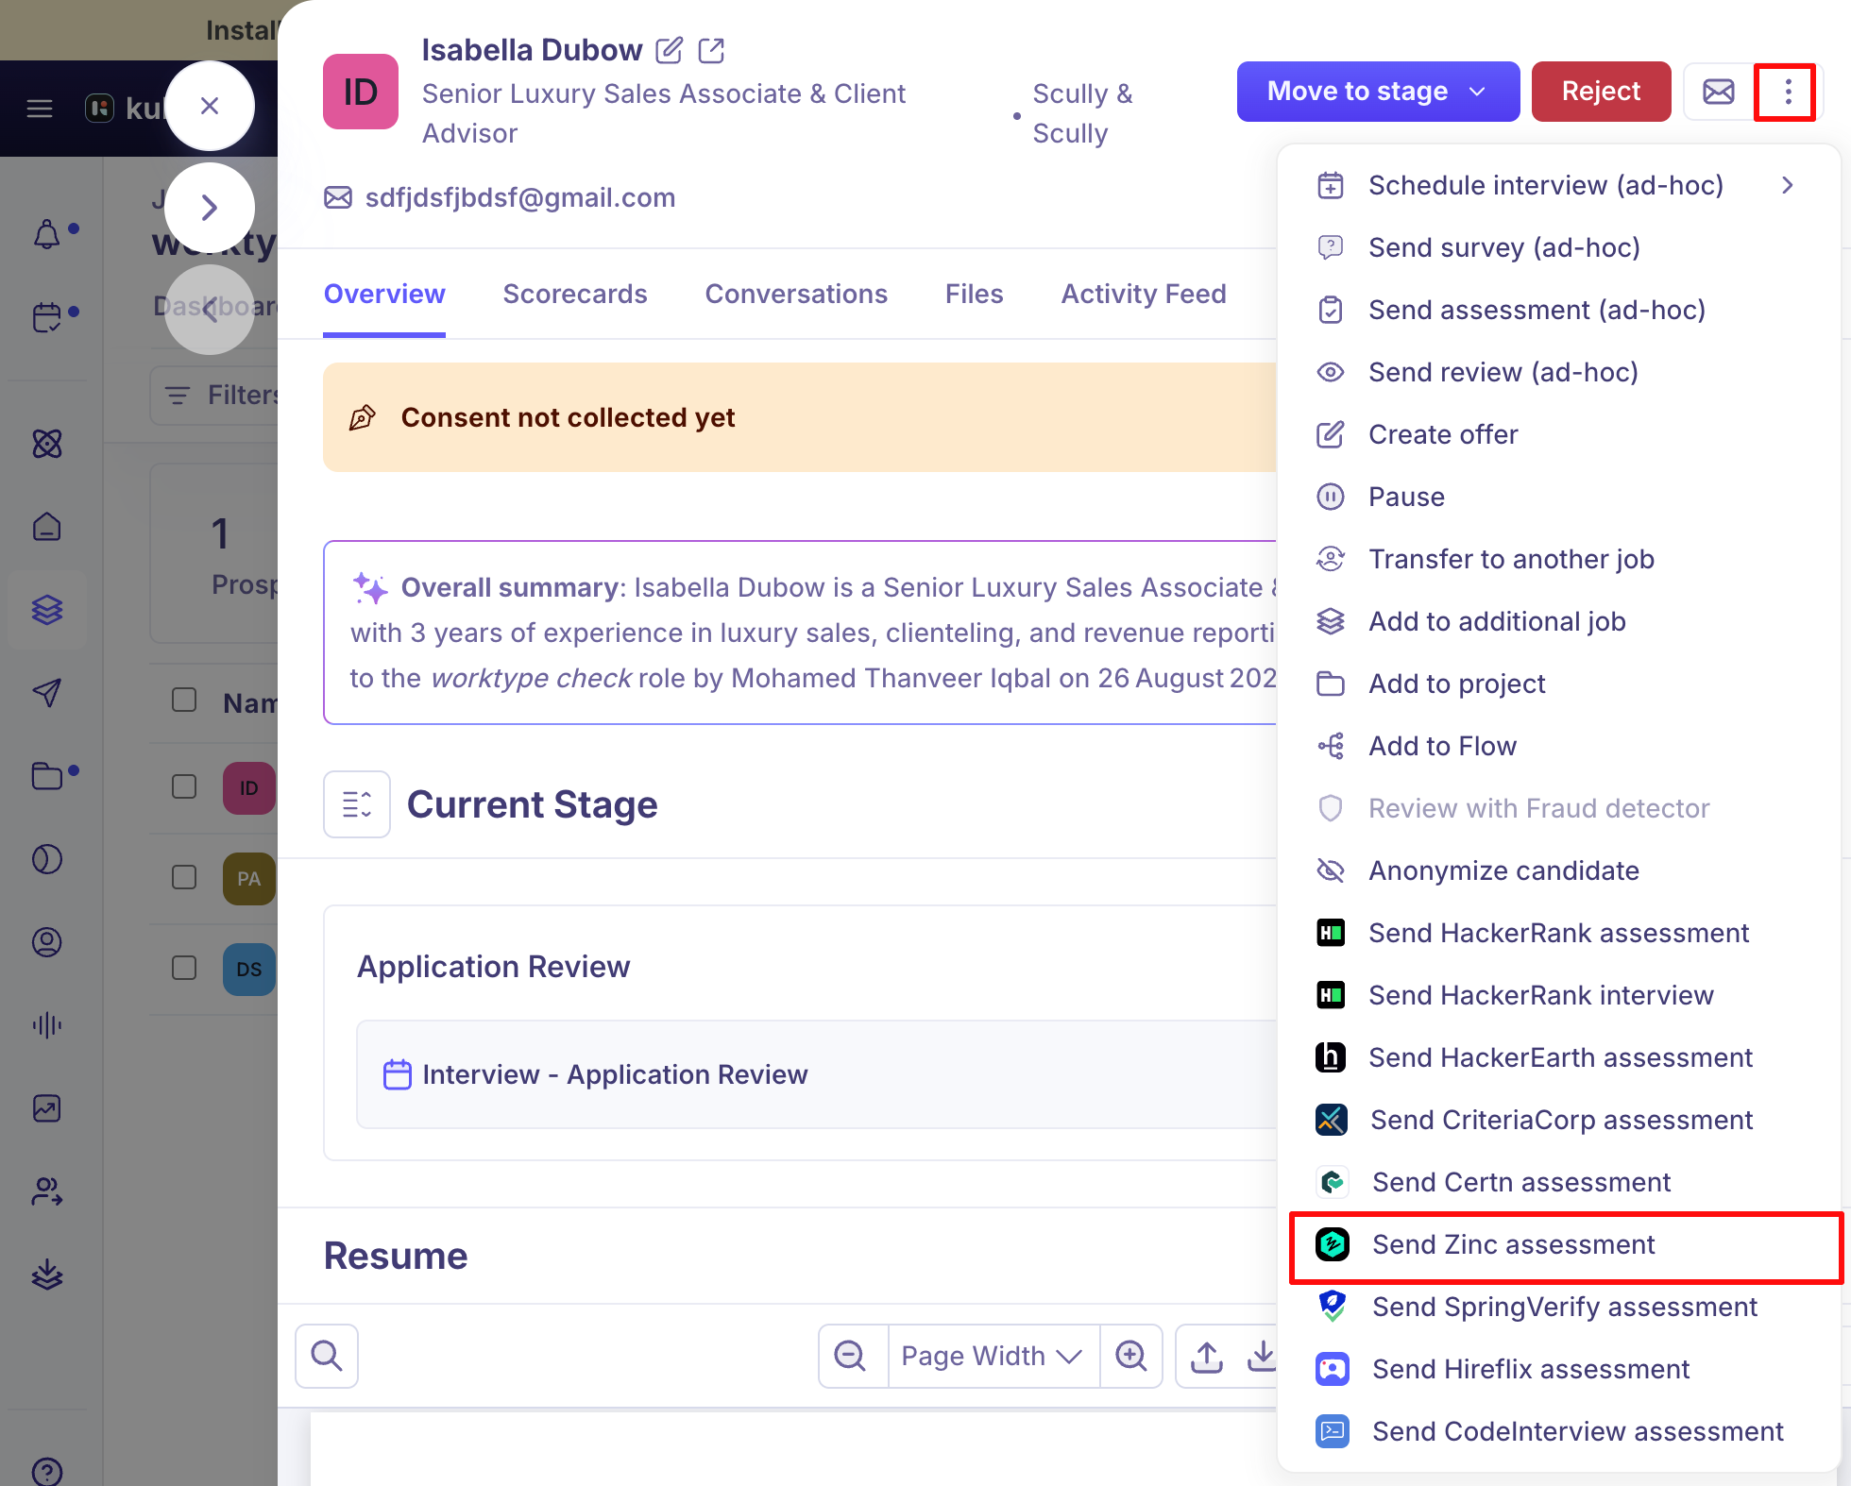Click the red Reject button
This screenshot has width=1851, height=1486.
pyautogui.click(x=1601, y=92)
